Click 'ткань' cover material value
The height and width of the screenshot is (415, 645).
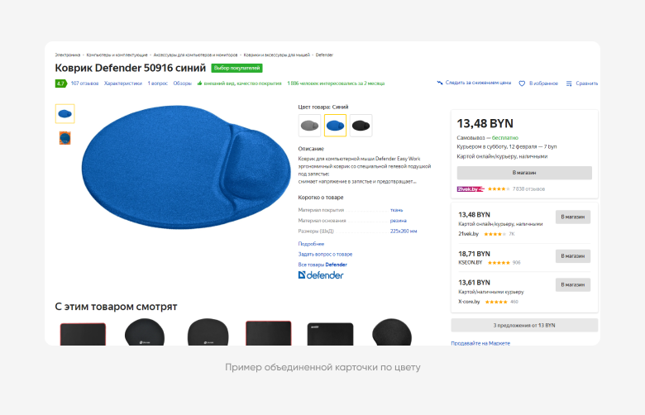click(x=397, y=210)
